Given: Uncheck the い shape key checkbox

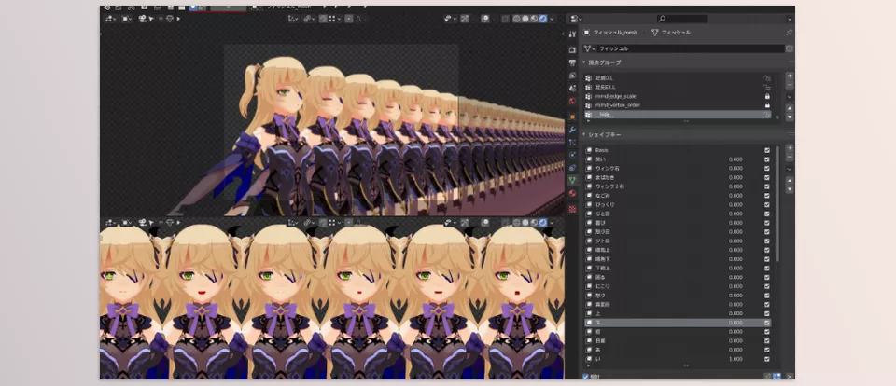Looking at the screenshot, I should (x=767, y=359).
